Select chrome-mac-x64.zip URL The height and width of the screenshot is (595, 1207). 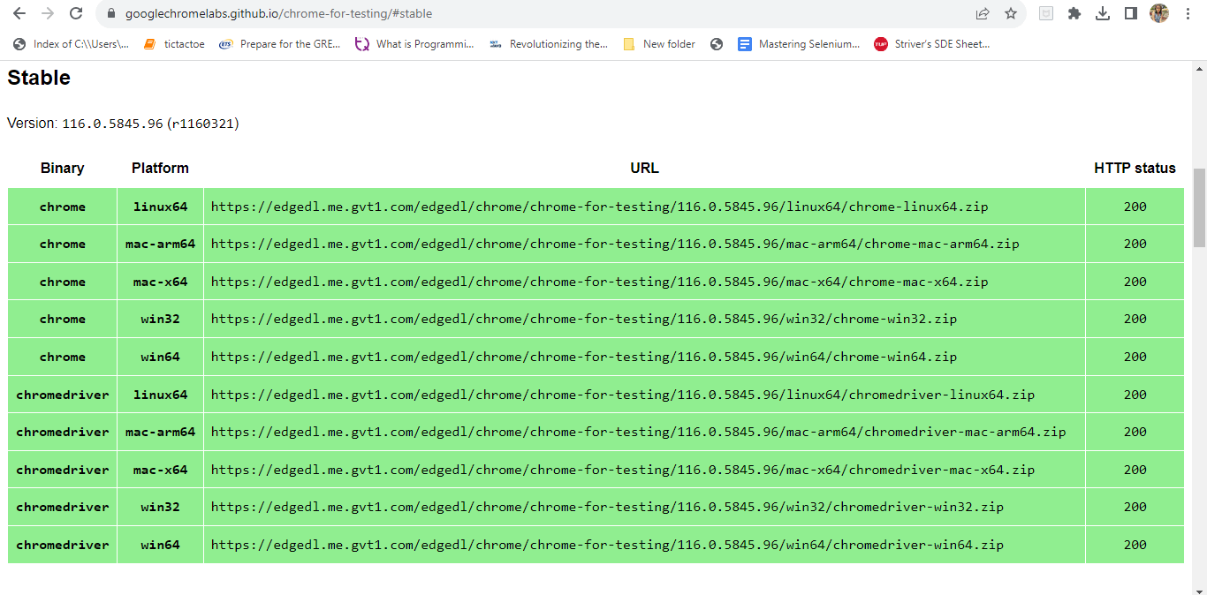pos(599,282)
